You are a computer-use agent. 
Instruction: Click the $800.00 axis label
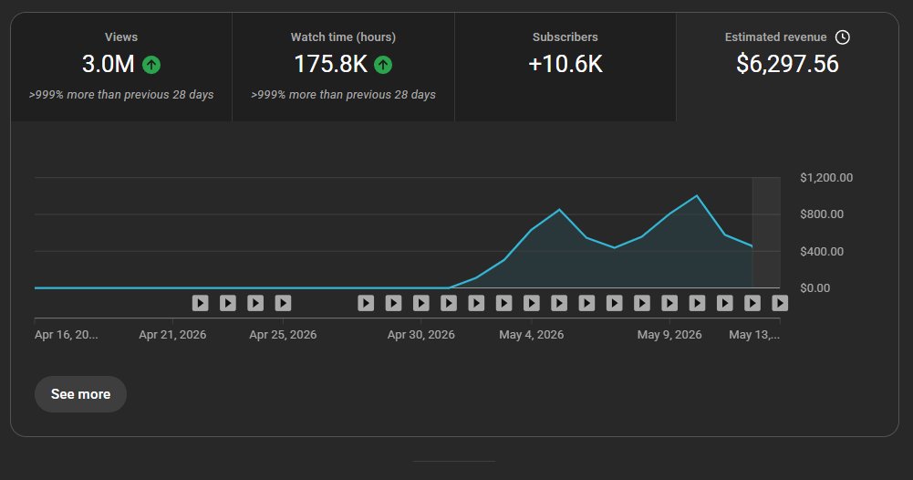(822, 214)
